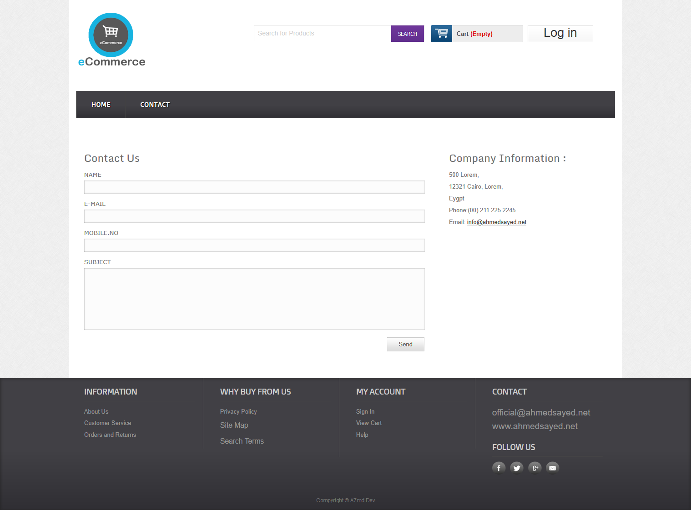Click the Sign In footer link
The height and width of the screenshot is (510, 691).
coord(365,411)
